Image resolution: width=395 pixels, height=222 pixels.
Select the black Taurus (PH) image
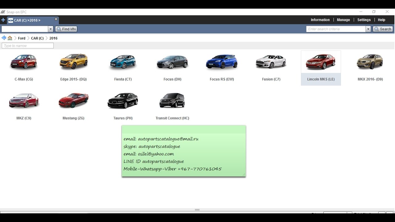pyautogui.click(x=123, y=101)
